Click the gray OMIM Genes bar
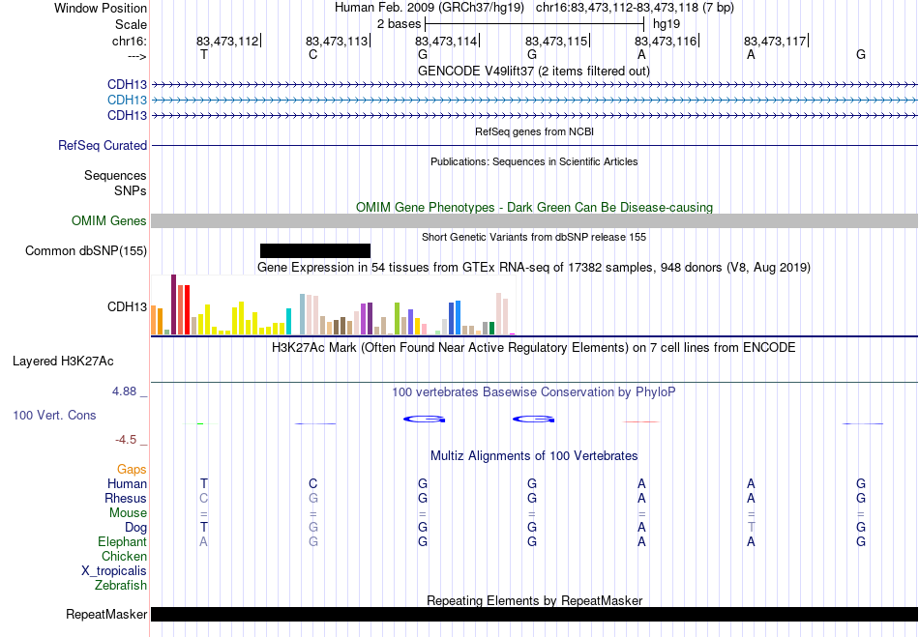Viewport: 919px width, 637px height. click(x=534, y=220)
